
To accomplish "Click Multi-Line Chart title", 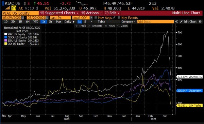I will coord(186,13).
